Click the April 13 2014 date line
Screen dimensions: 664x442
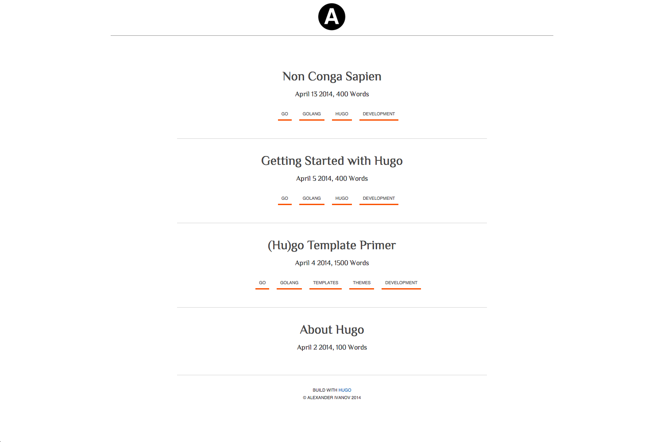pos(332,94)
